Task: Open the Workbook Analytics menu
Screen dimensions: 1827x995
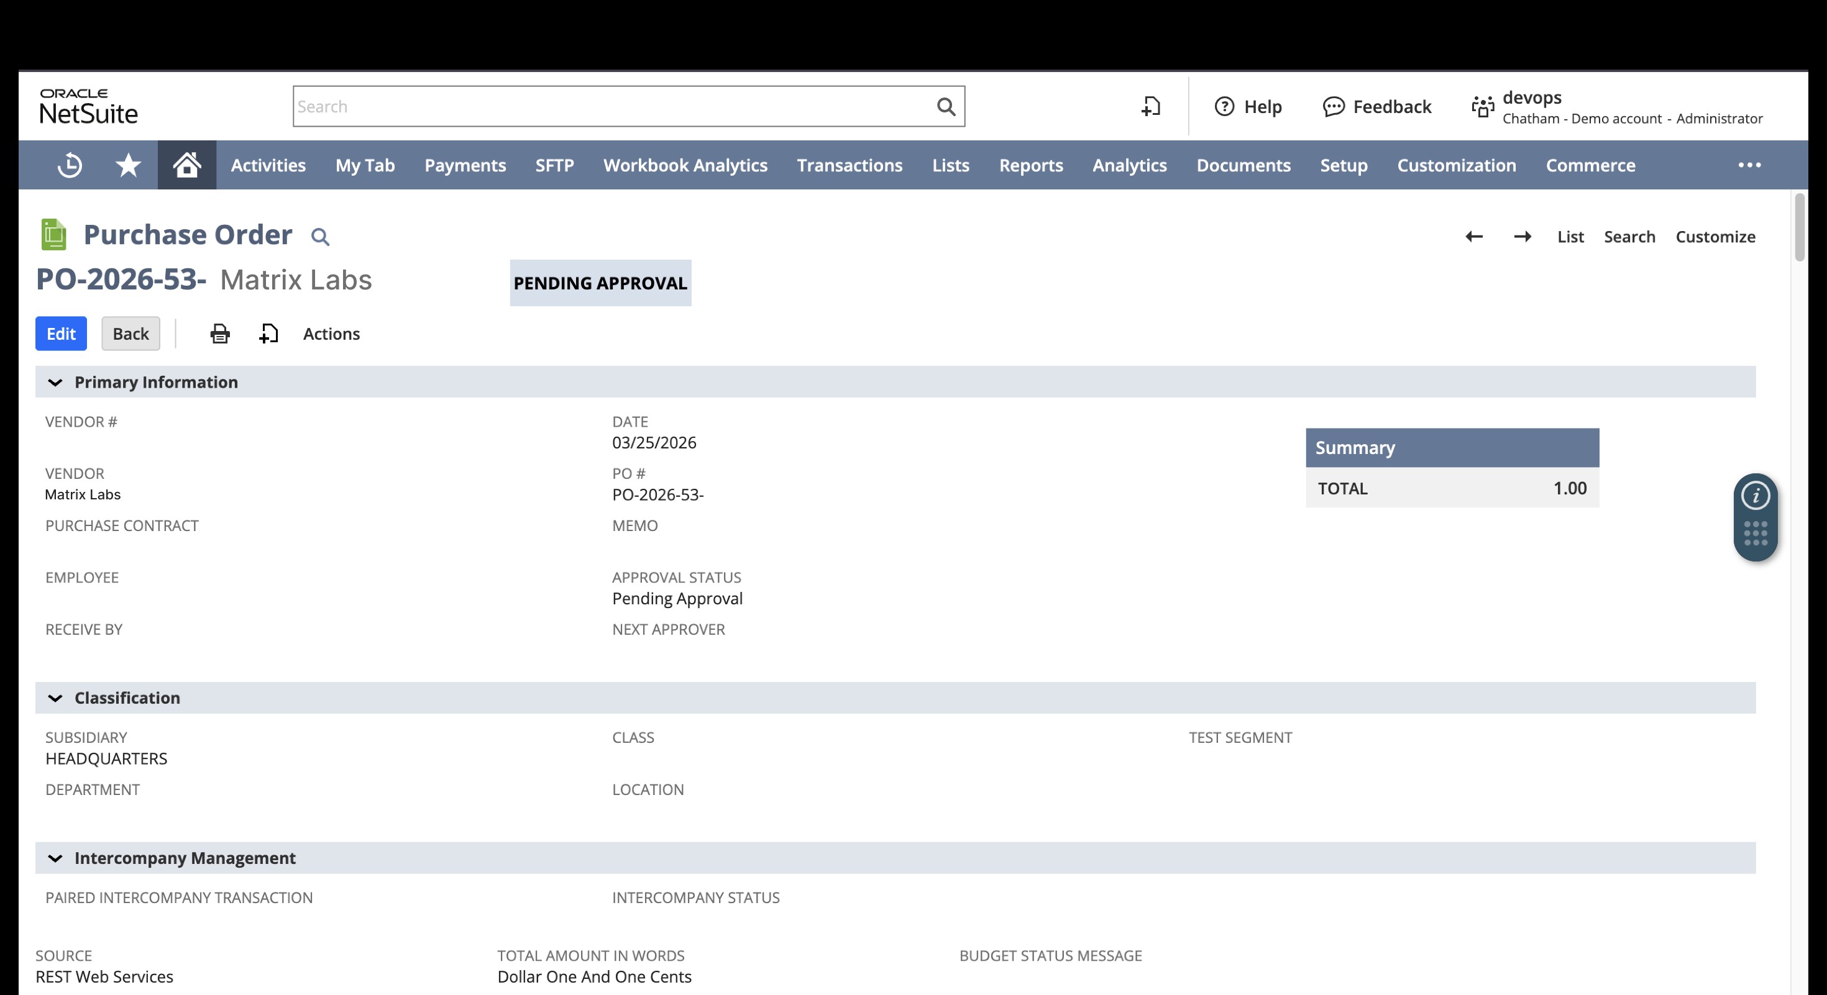Action: [x=685, y=165]
